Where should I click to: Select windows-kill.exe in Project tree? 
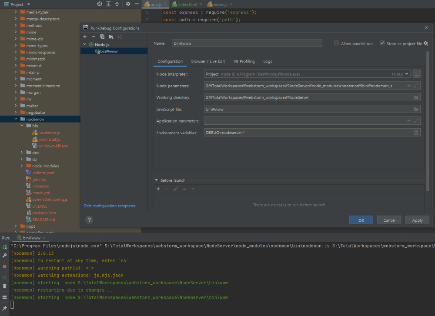53,146
